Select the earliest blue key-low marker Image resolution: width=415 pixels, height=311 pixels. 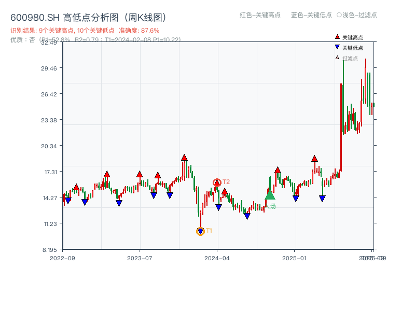tap(68, 201)
